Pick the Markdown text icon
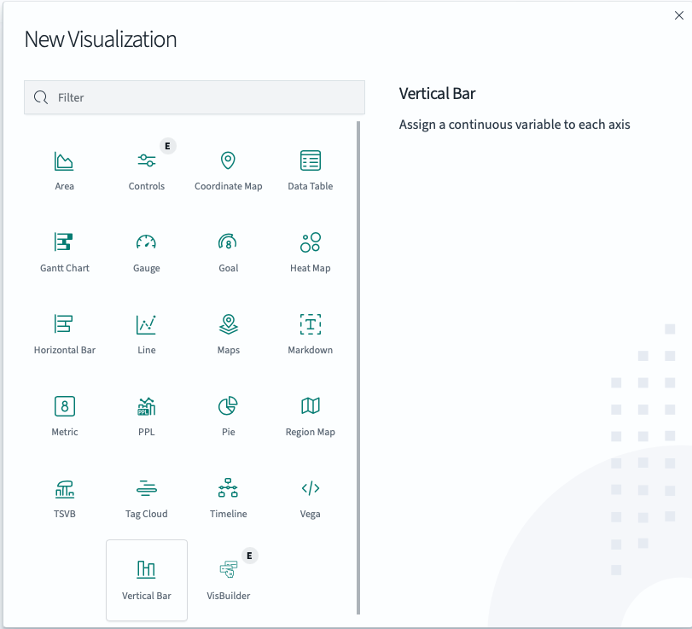The height and width of the screenshot is (629, 692). [311, 324]
